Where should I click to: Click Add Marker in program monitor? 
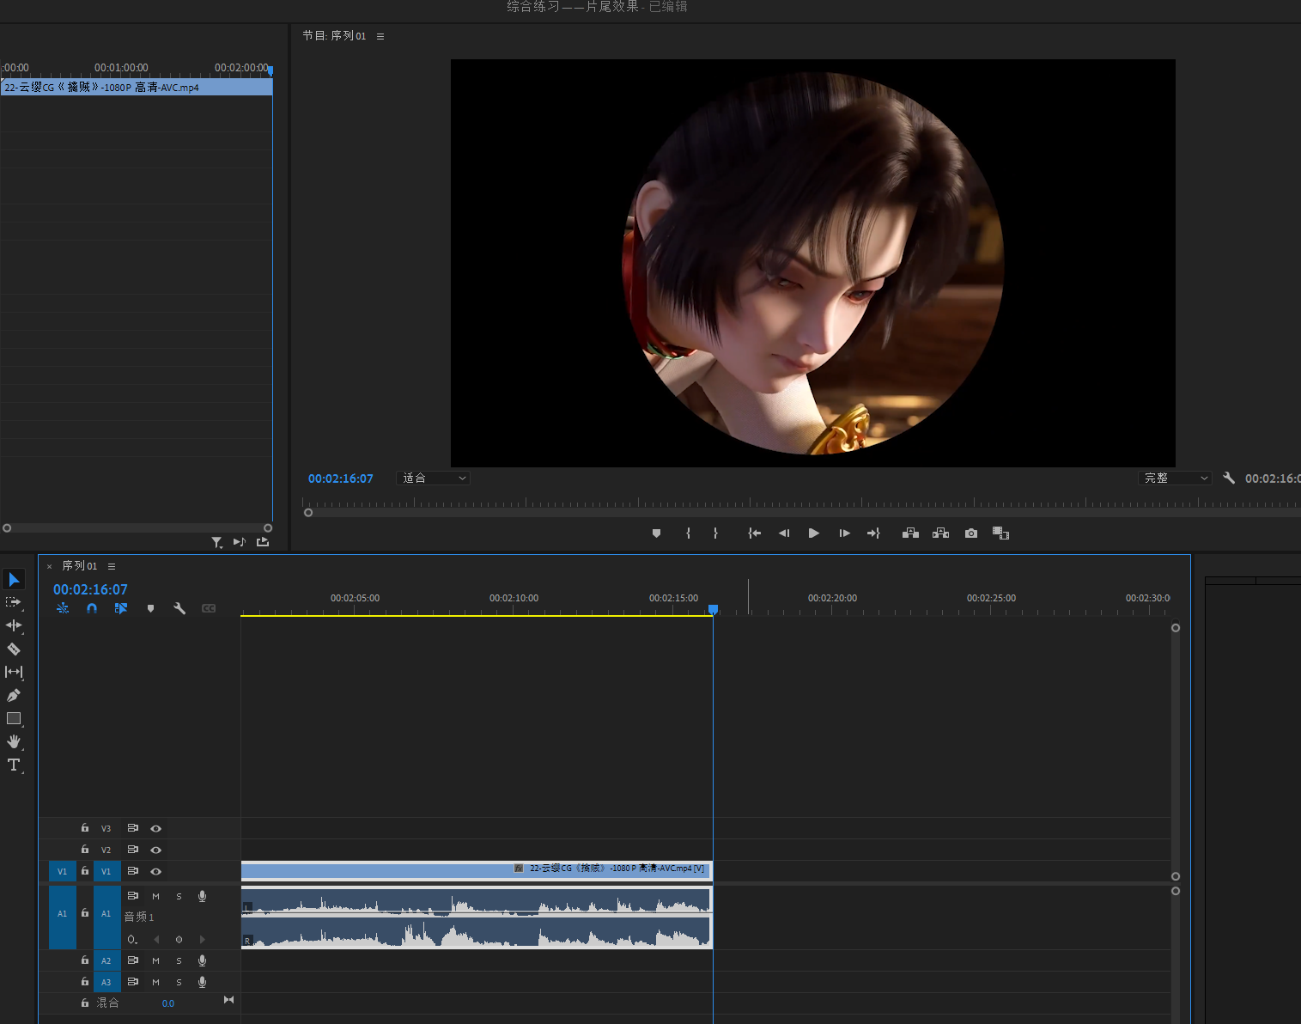point(656,533)
